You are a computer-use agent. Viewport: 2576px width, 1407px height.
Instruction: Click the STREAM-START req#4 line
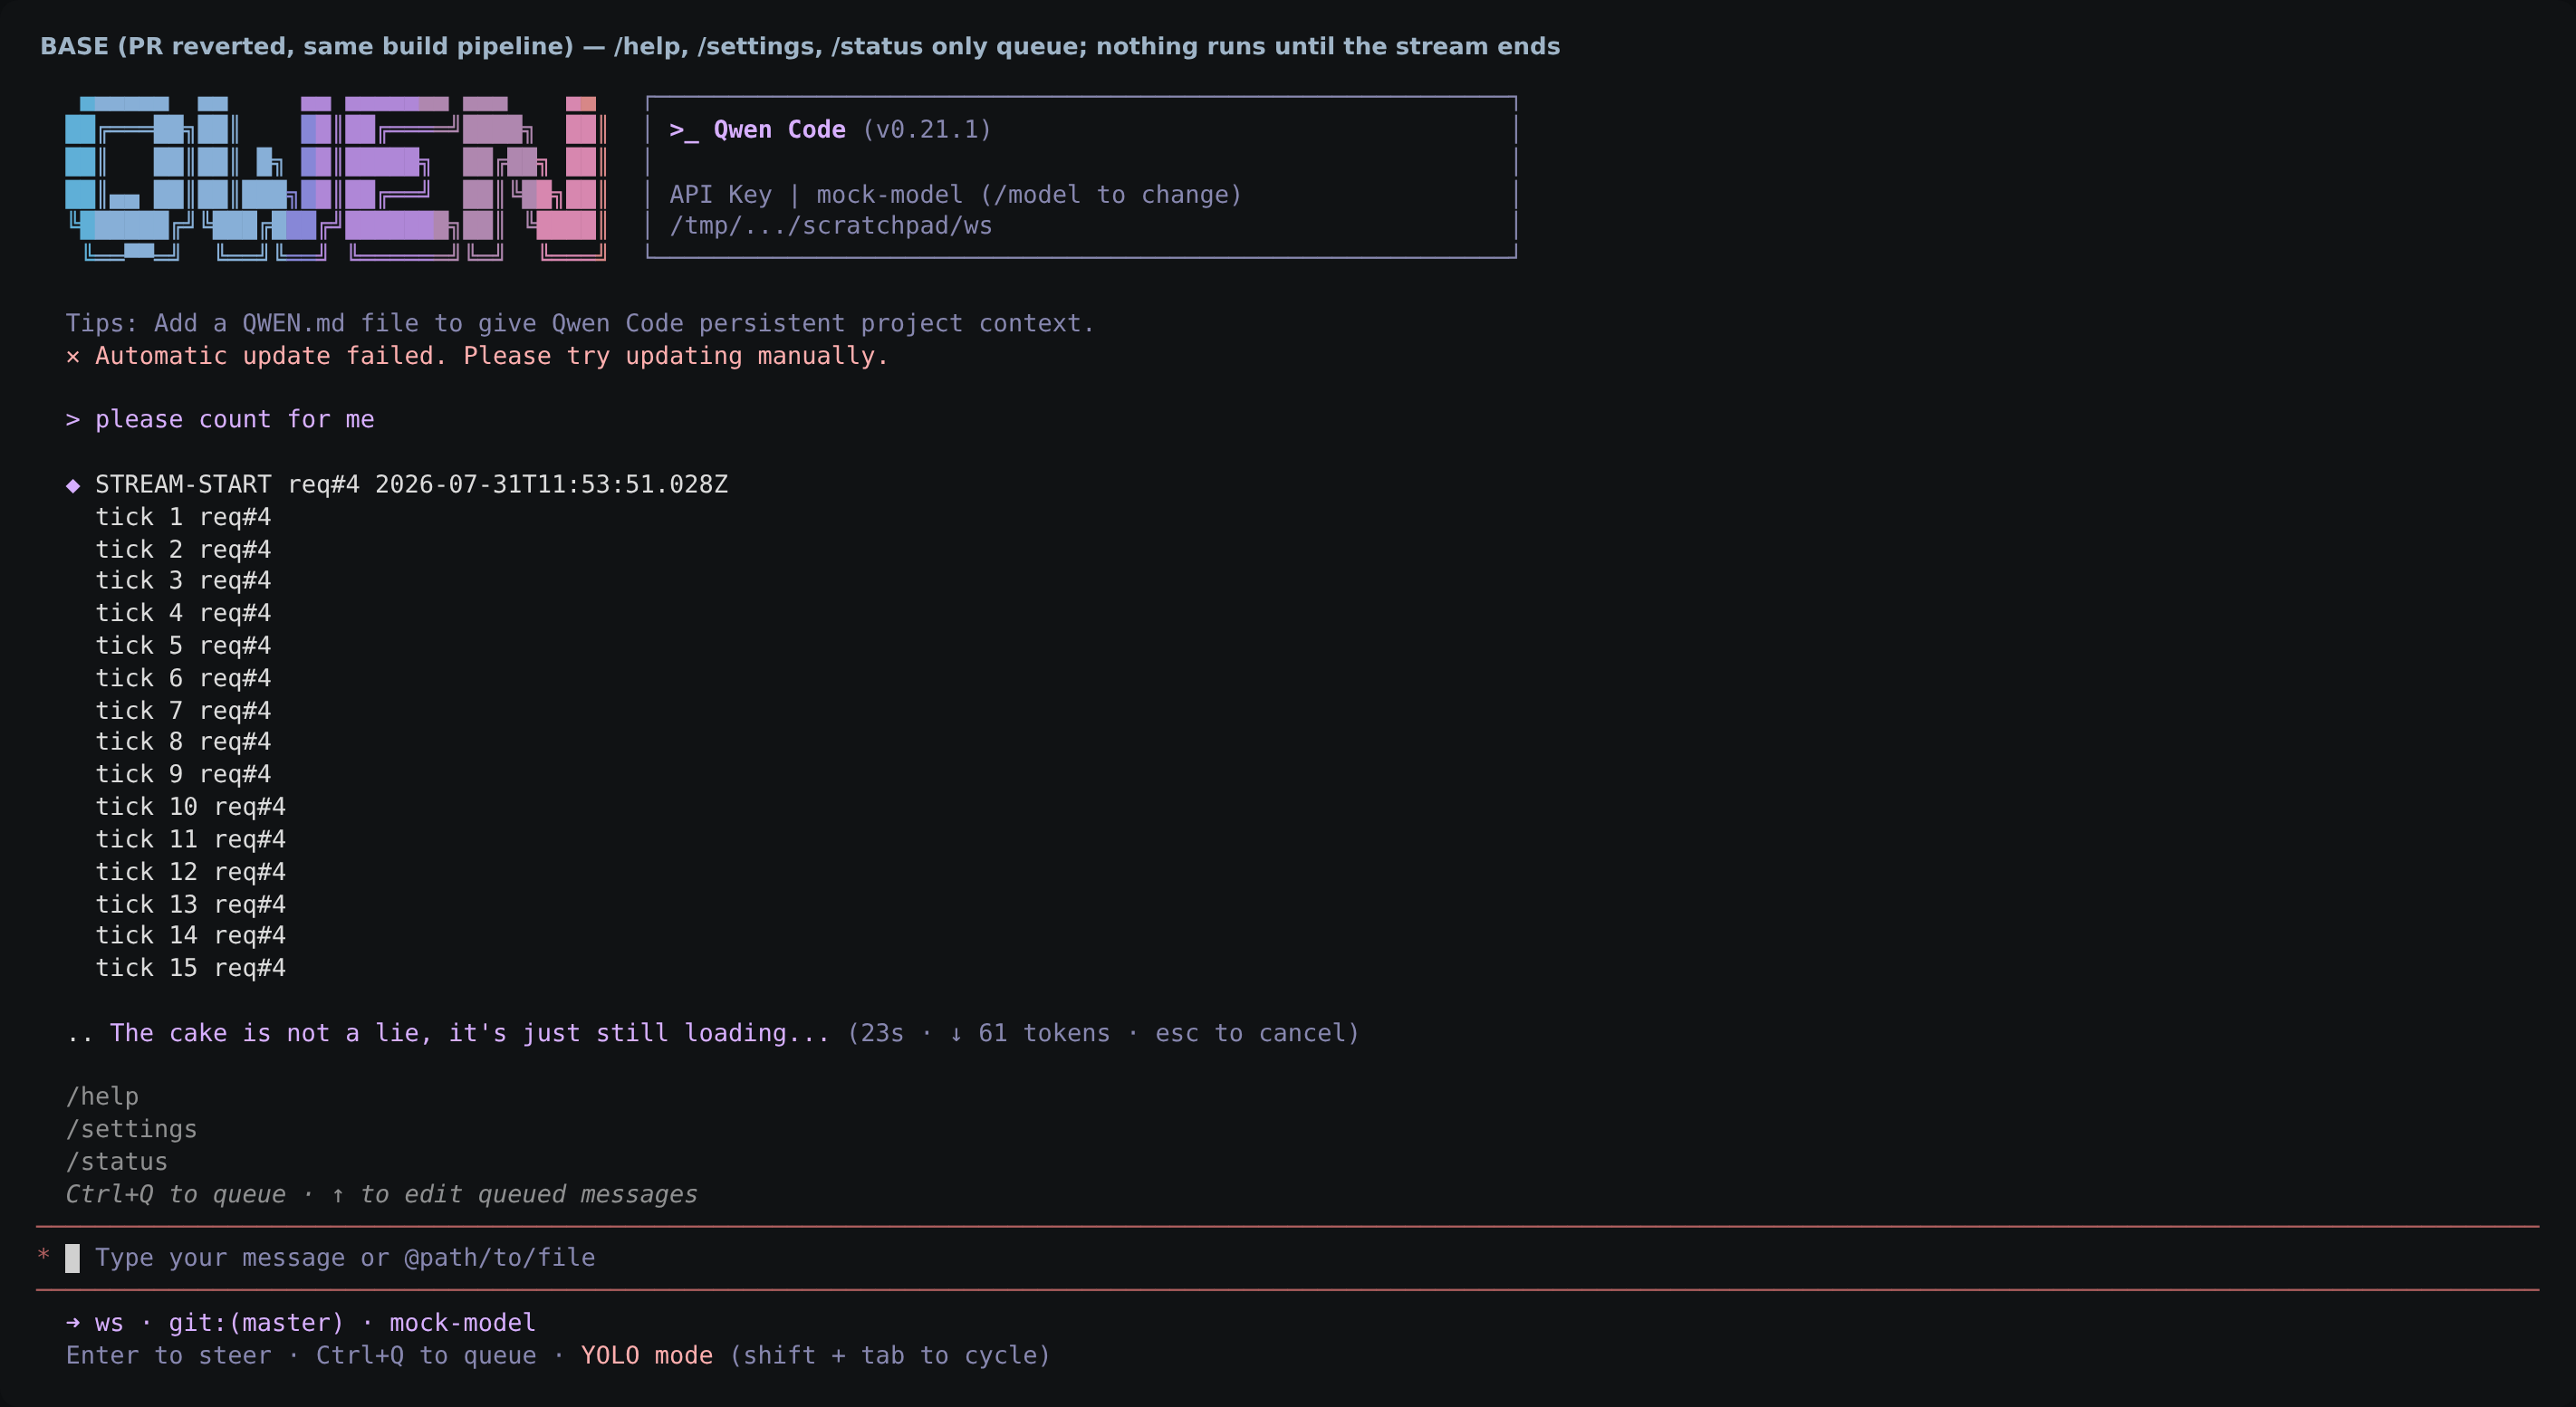click(411, 484)
